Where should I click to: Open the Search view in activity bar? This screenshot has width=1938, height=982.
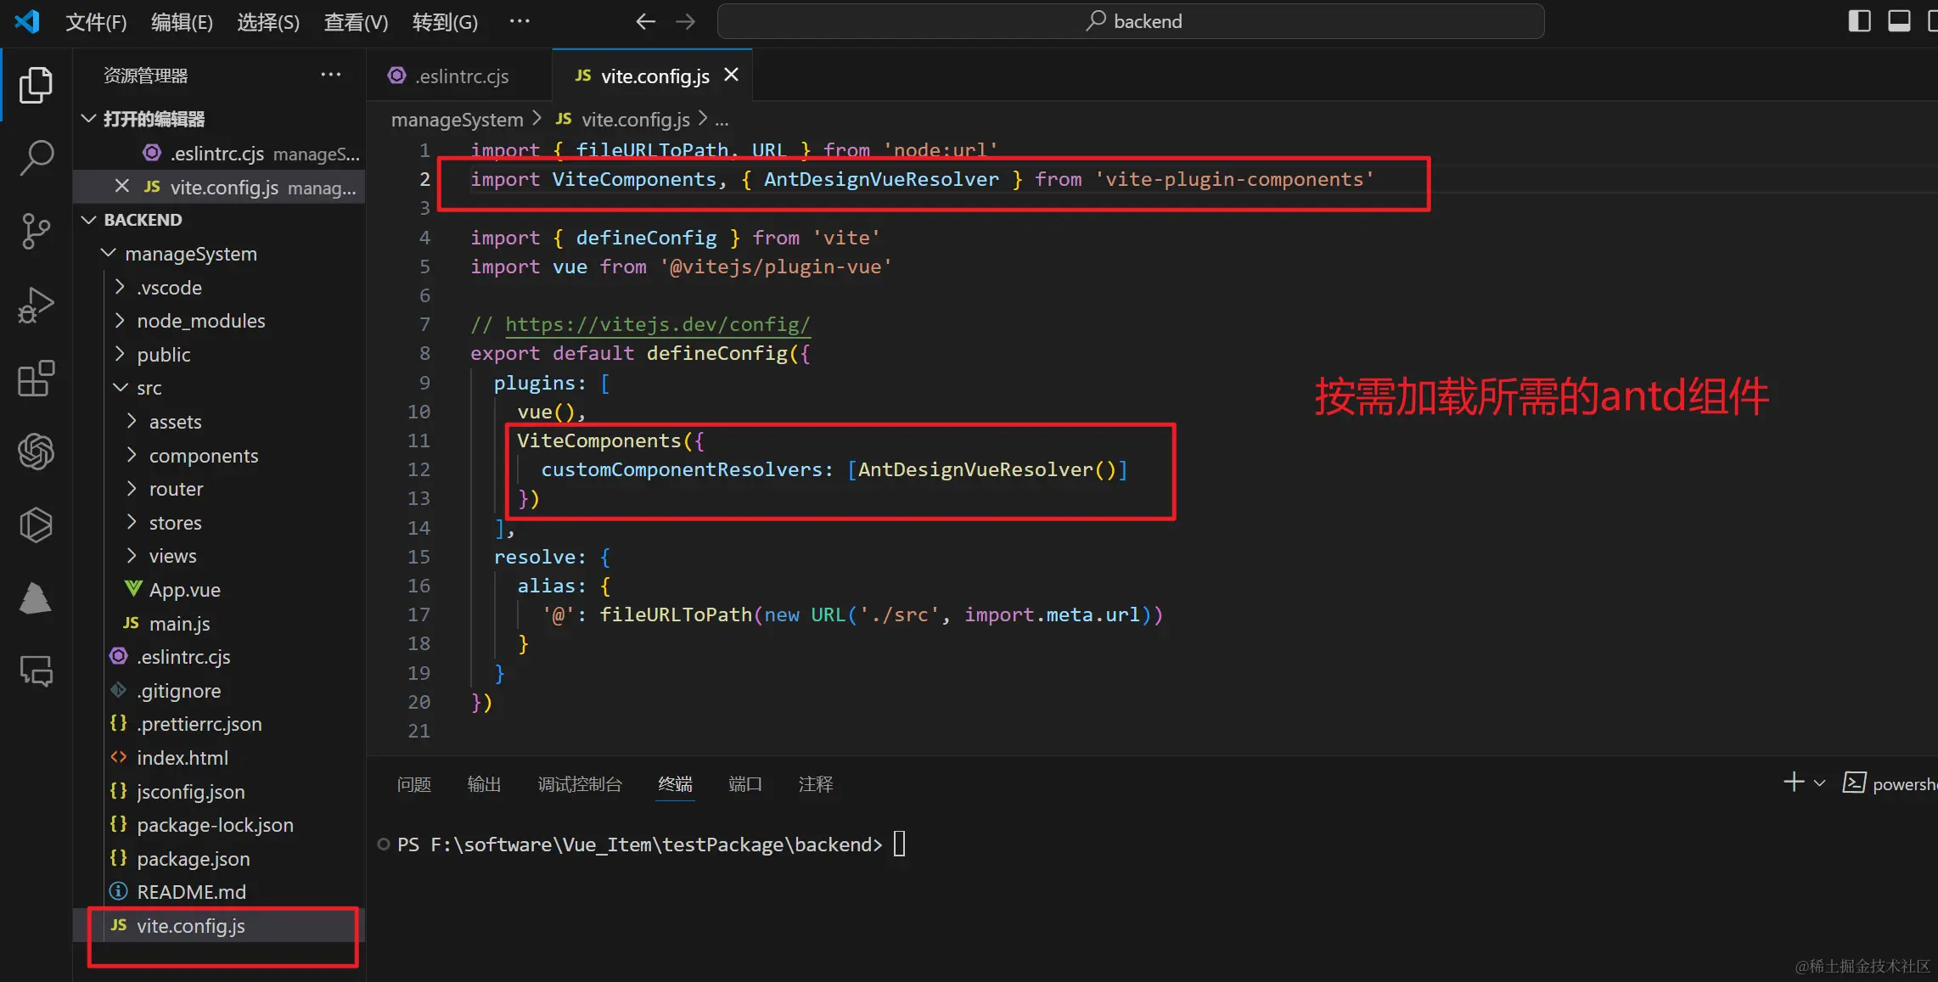click(x=36, y=158)
